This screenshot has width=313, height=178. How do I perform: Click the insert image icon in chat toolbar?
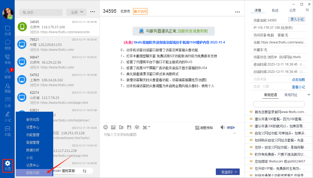(x=113, y=127)
